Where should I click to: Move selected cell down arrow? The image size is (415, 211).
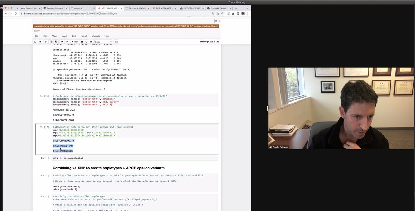(67, 42)
